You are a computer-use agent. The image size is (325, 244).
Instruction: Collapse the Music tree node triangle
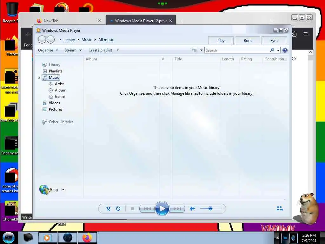tap(39, 78)
